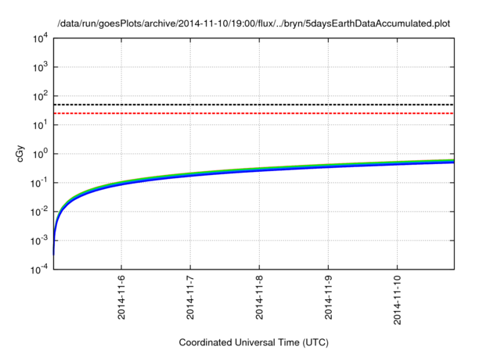Click the Coordinated Universal Time (UTC) axis label
This screenshot has width=501, height=350.
[254, 342]
